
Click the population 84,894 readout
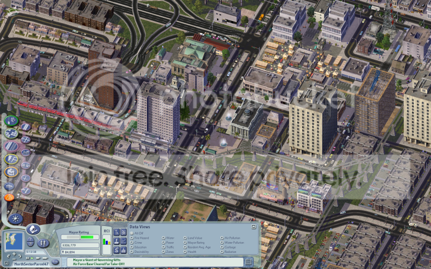click(x=80, y=252)
